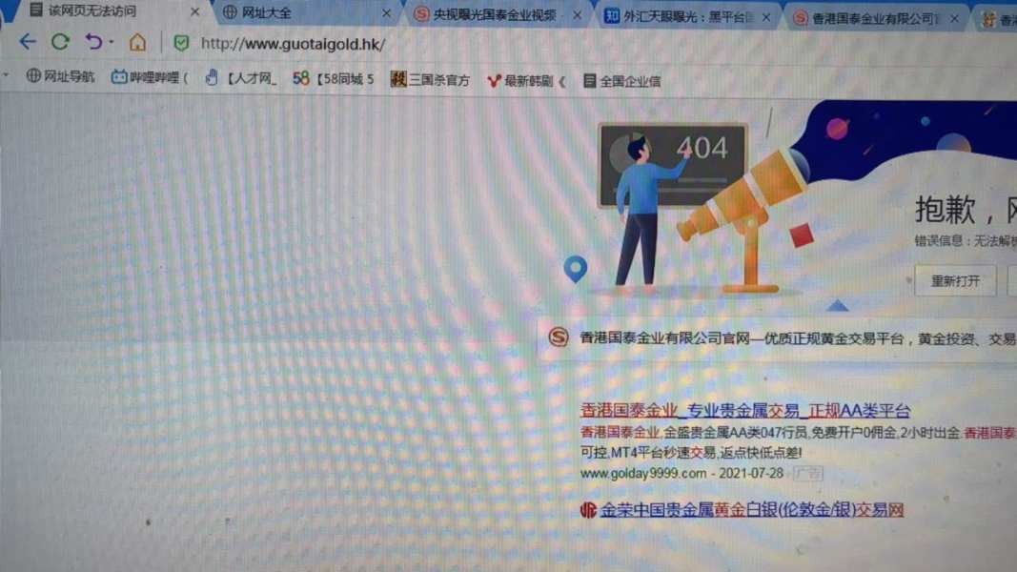Open the 人才网 bookmark
Image resolution: width=1017 pixels, height=572 pixels.
click(240, 78)
